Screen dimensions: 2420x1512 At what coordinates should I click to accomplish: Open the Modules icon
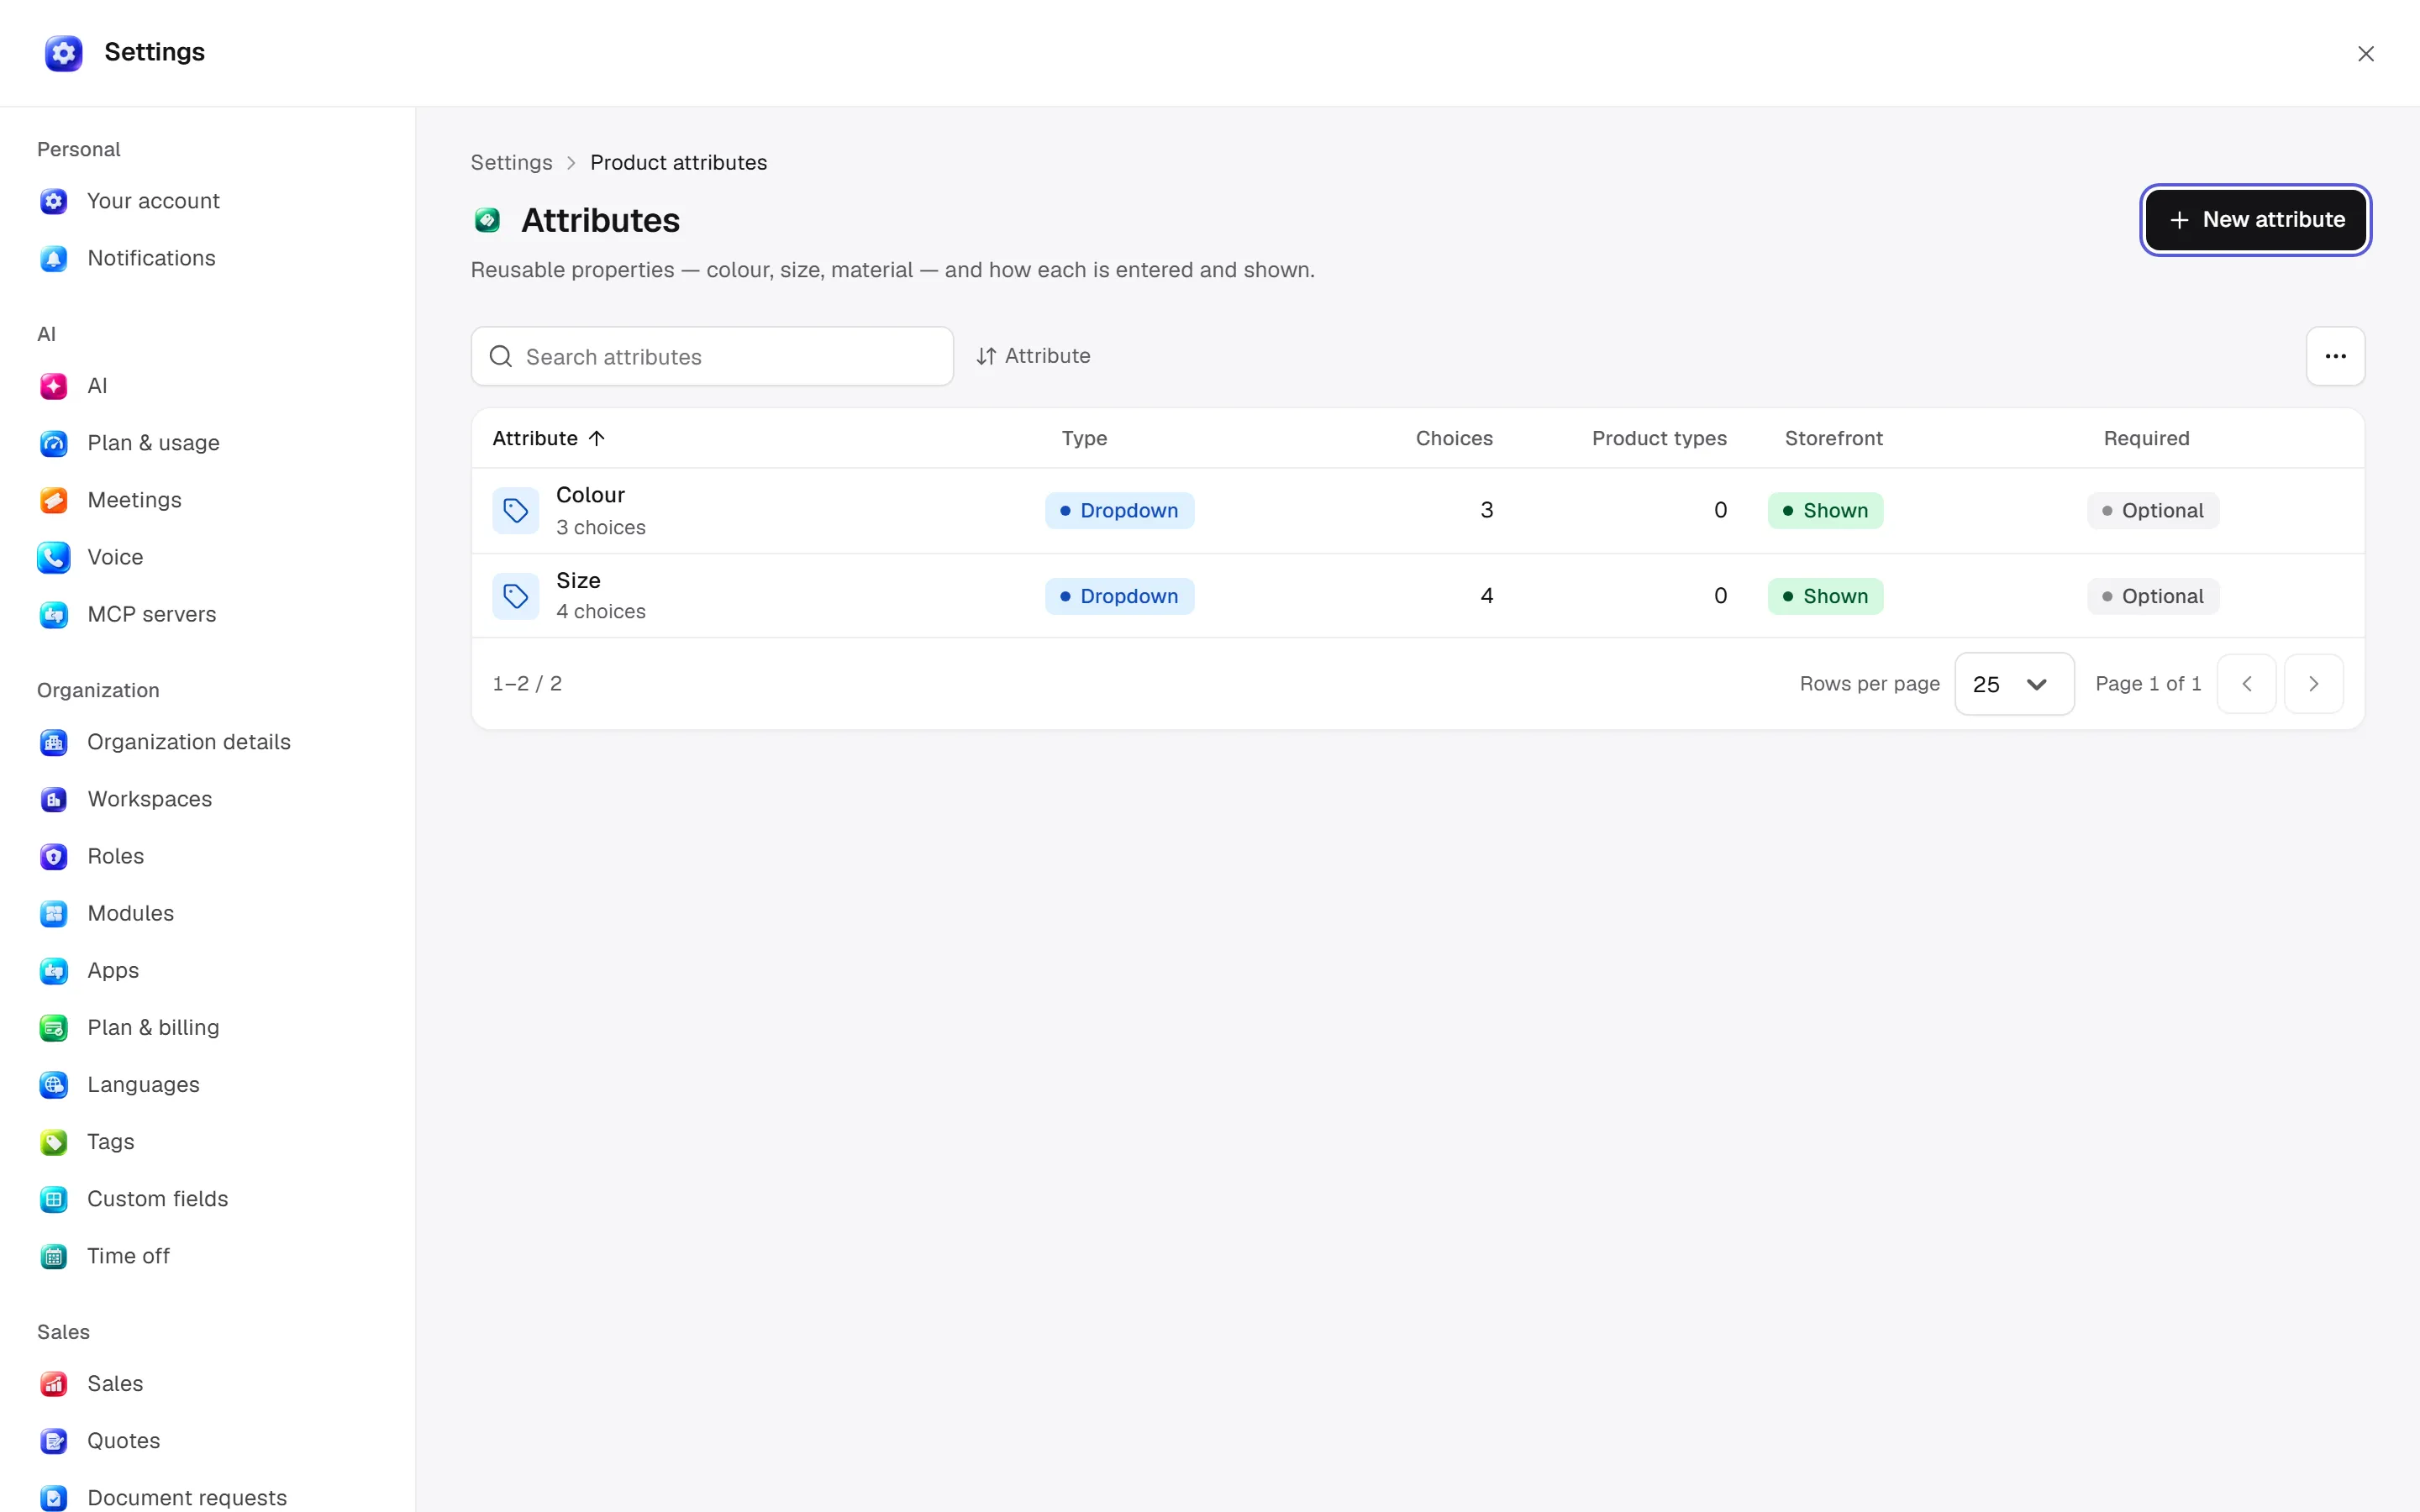[x=54, y=913]
